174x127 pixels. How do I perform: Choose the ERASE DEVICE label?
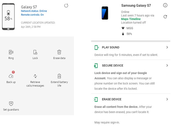click(x=112, y=99)
